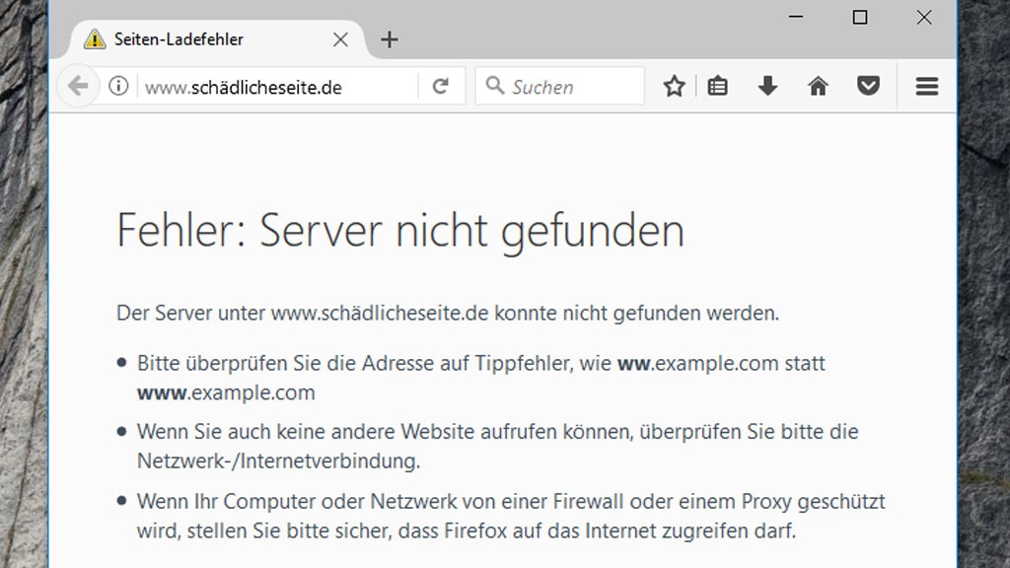1010x568 pixels.
Task: Open a new tab with plus button
Action: click(389, 39)
